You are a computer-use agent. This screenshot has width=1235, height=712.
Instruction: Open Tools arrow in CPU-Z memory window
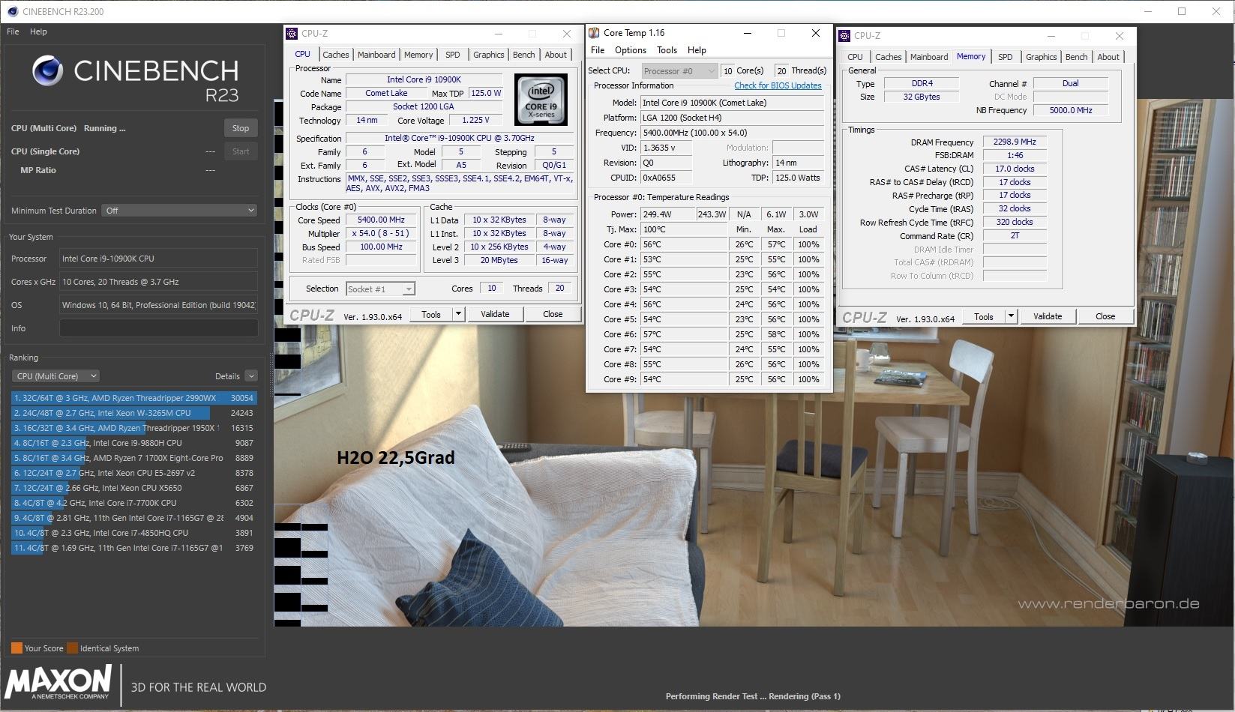(x=1011, y=316)
